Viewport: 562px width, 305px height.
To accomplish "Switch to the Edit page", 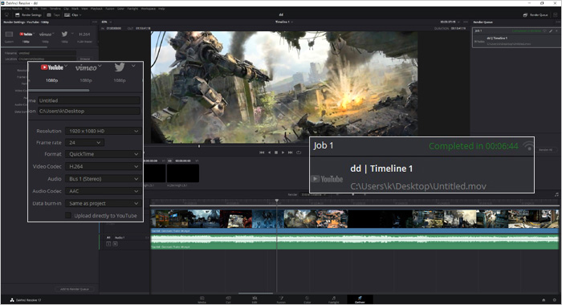I will tap(255, 299).
